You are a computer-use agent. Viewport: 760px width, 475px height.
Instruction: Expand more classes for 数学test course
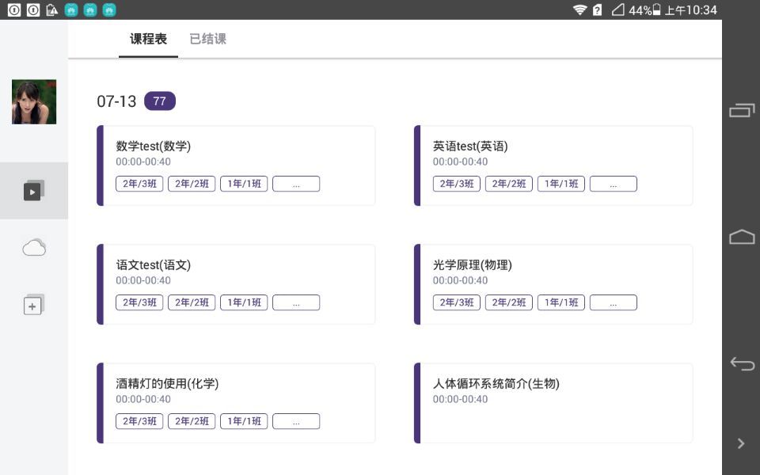coord(296,183)
